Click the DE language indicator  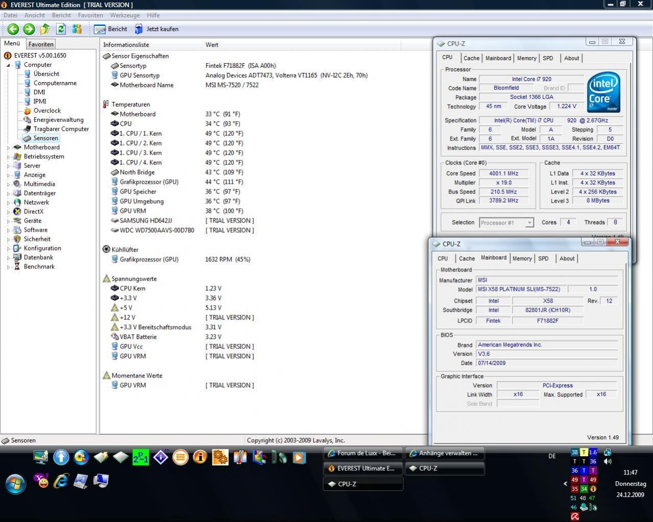[x=552, y=456]
